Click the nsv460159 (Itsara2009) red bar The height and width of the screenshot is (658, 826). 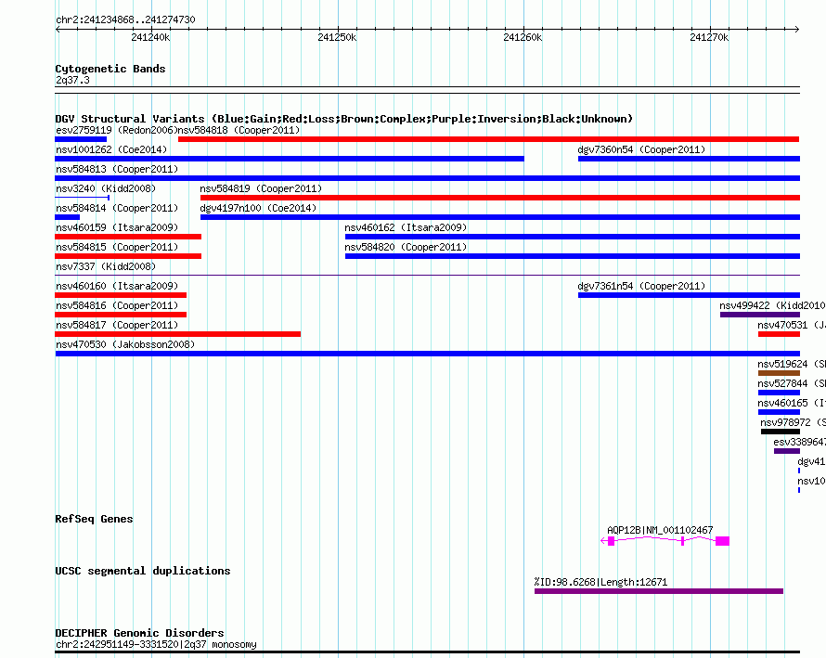click(x=128, y=237)
